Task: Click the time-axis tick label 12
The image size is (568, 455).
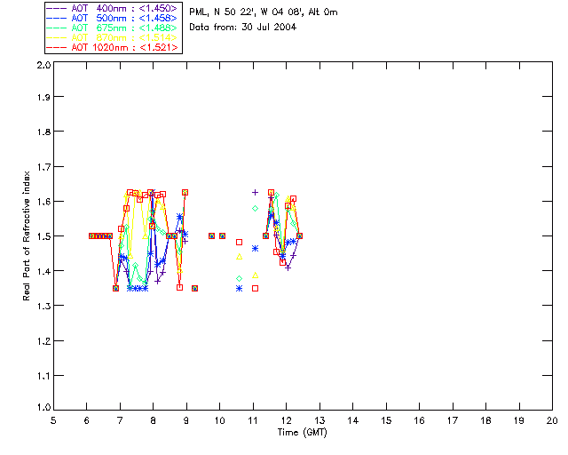Action: click(x=286, y=420)
